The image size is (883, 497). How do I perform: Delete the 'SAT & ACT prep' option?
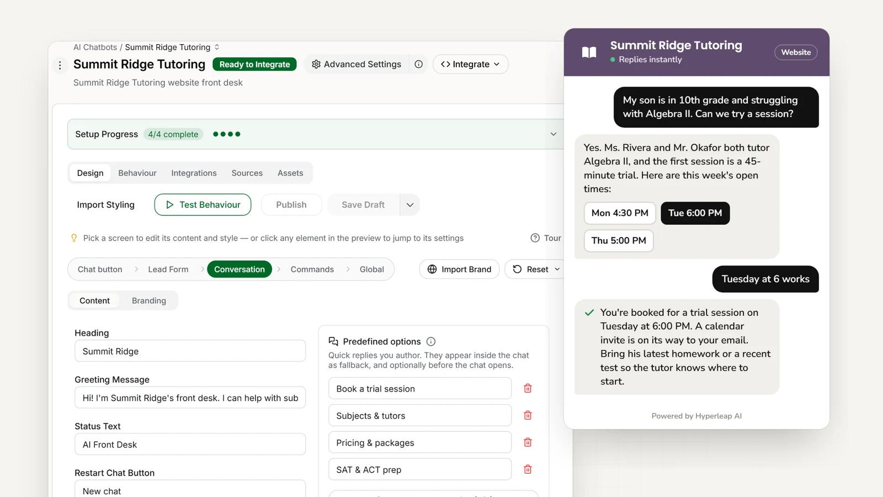click(x=528, y=469)
